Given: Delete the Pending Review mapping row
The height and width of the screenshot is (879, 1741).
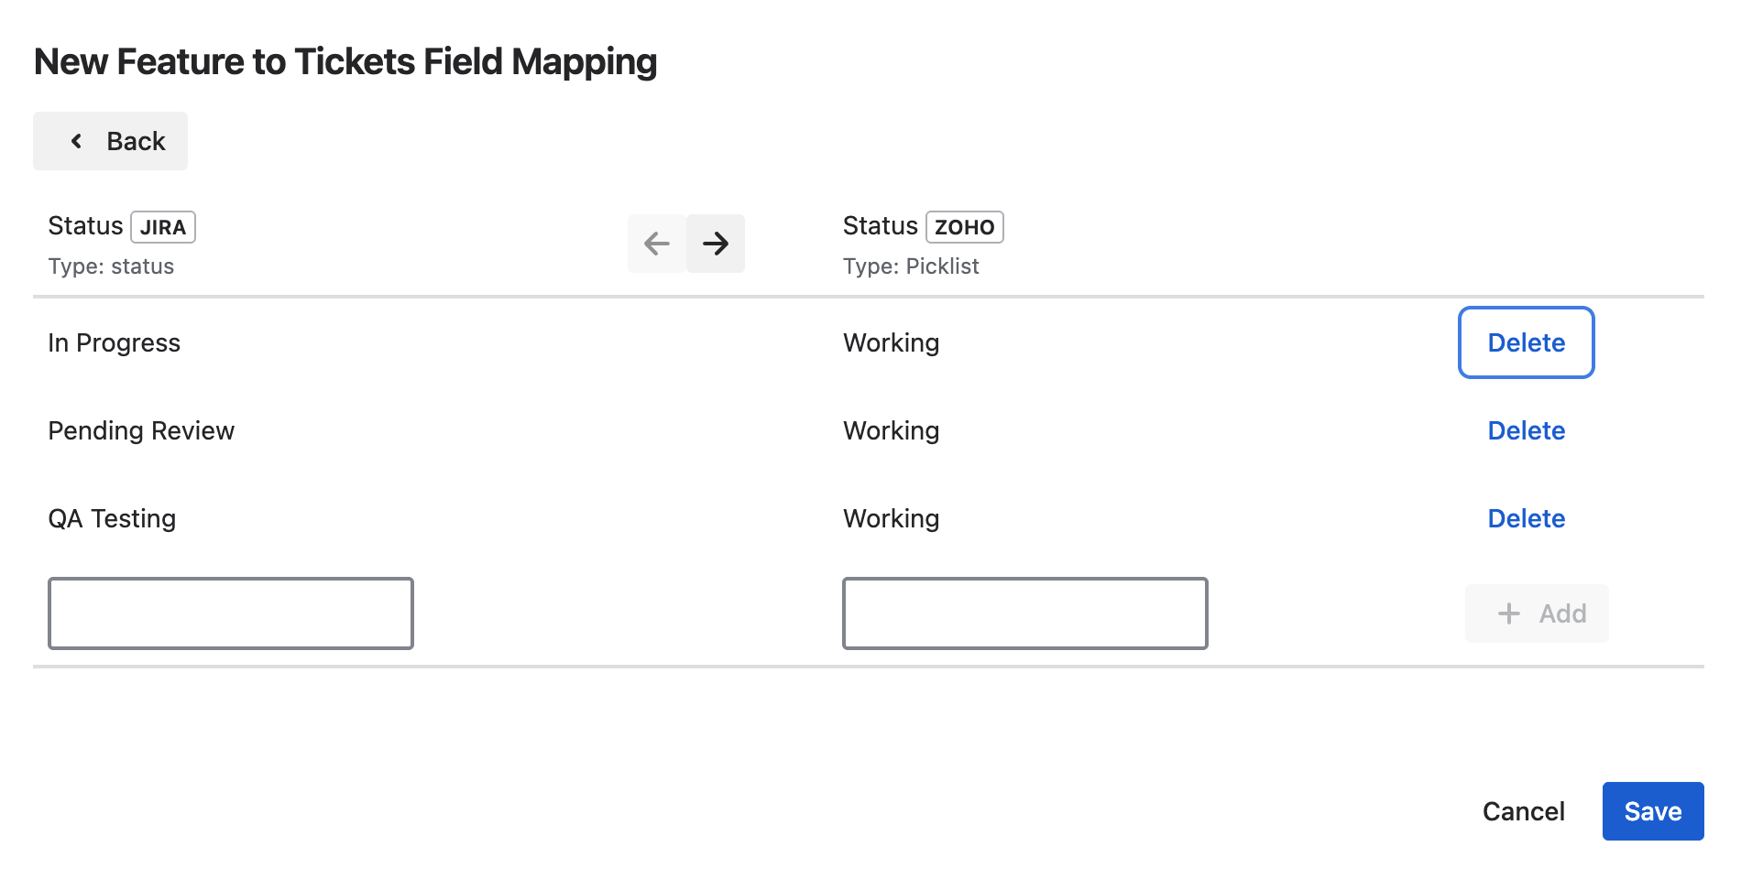Looking at the screenshot, I should [1526, 430].
